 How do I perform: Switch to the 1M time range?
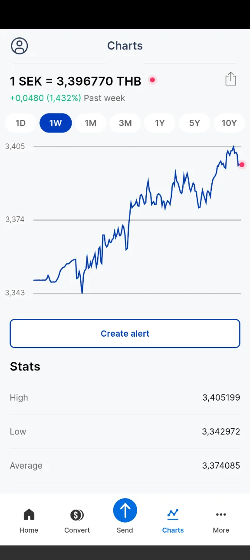pyautogui.click(x=90, y=123)
